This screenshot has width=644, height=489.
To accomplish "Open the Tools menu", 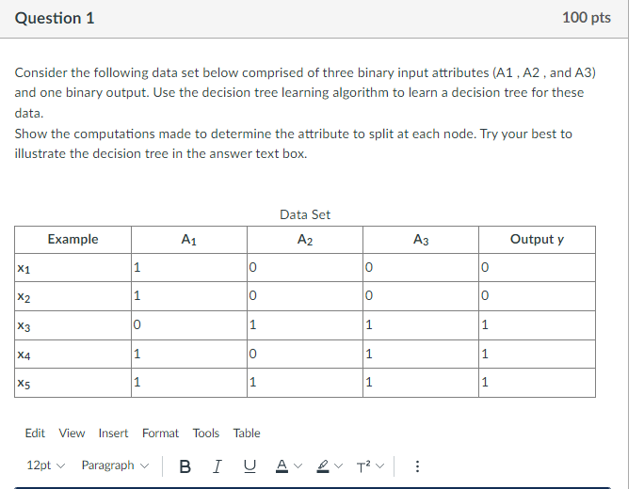I will (206, 434).
